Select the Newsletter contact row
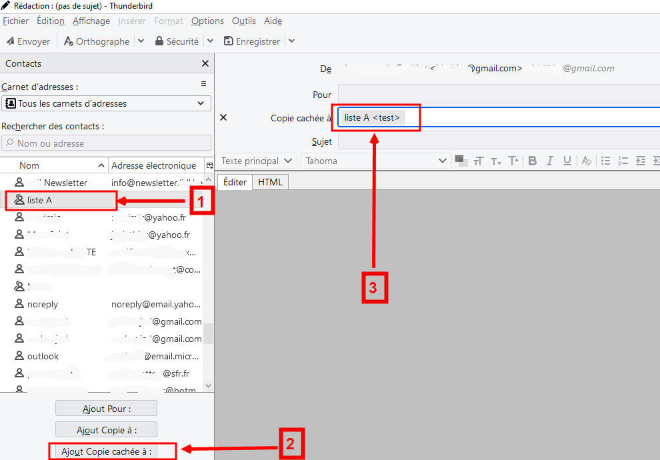Viewport: 660px width, 460px height. (x=102, y=183)
